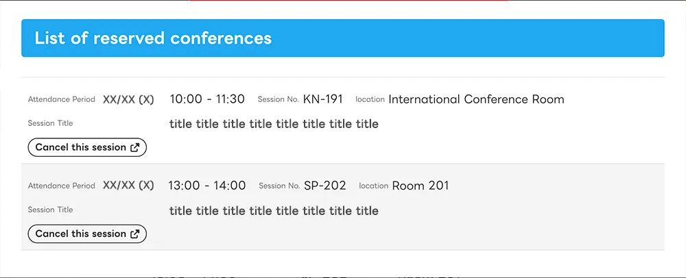Click the 'location' label beside International Conference Room
This screenshot has width=686, height=278.
[370, 99]
